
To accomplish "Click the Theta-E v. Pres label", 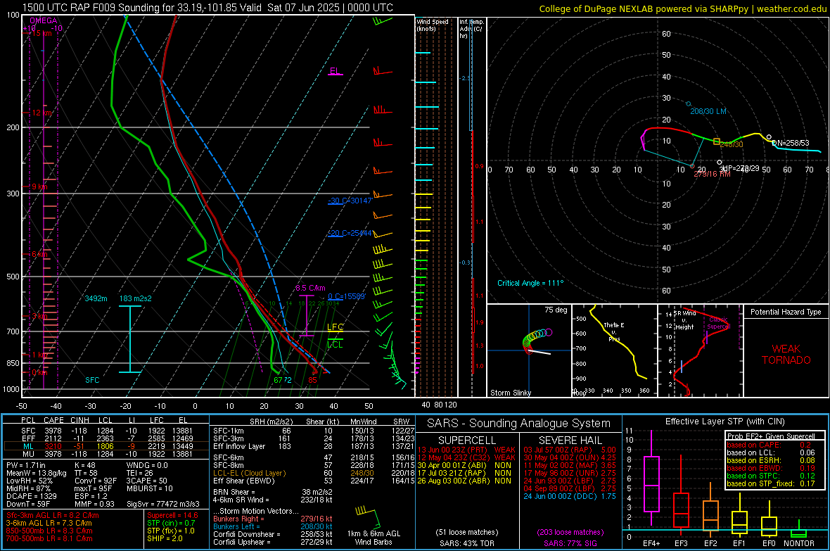I will (x=614, y=331).
